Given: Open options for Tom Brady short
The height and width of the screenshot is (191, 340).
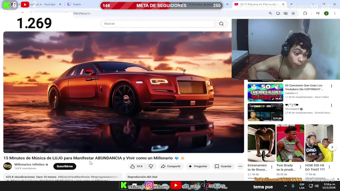Looking at the screenshot, I should [300, 167].
